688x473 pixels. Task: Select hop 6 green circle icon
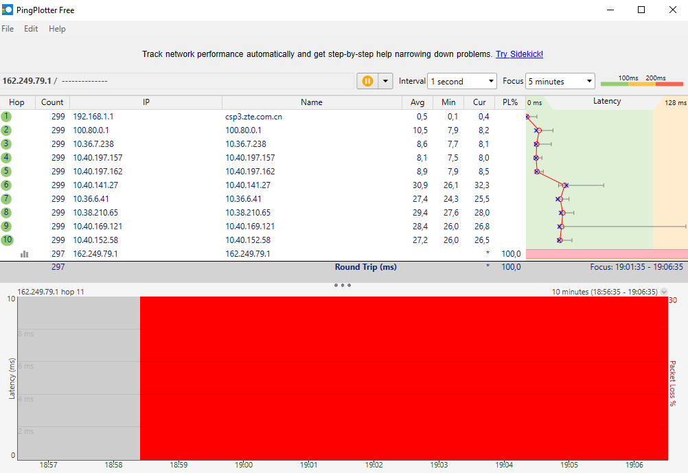pyautogui.click(x=6, y=185)
